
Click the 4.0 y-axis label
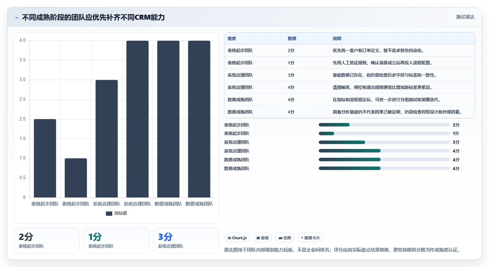point(23,40)
